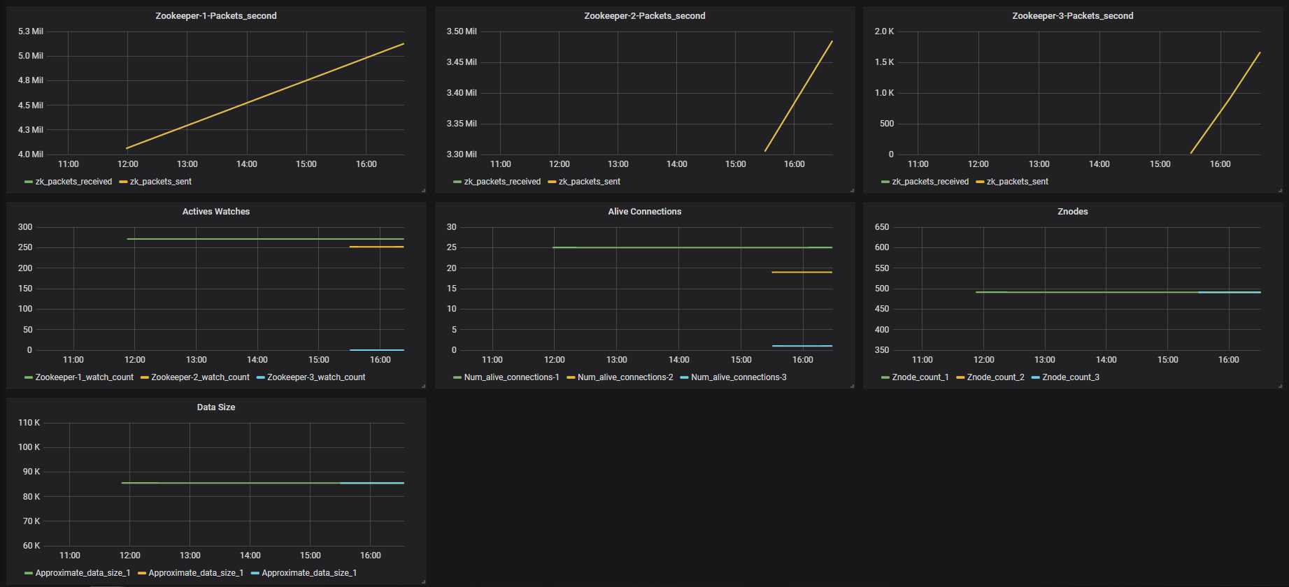
Task: Click the green-marked Approximate_data_size_1 legend label
Action: 83,573
